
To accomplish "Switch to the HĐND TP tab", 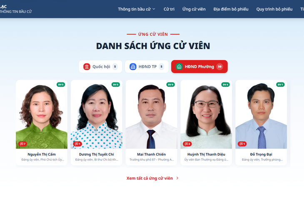I will [x=147, y=67].
